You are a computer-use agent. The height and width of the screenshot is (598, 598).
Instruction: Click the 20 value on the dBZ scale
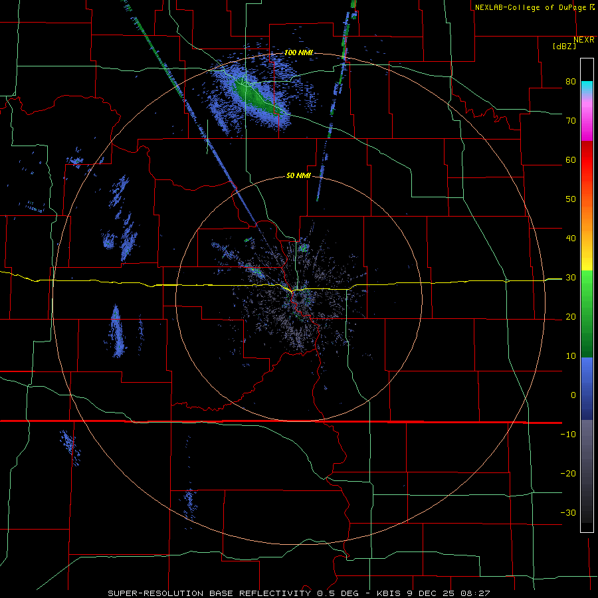571,317
